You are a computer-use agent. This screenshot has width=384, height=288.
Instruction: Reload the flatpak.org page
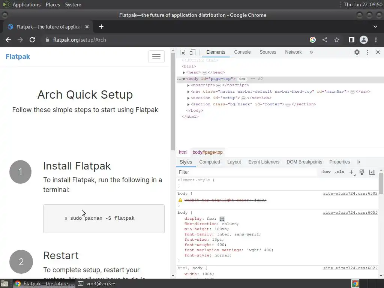(32, 40)
